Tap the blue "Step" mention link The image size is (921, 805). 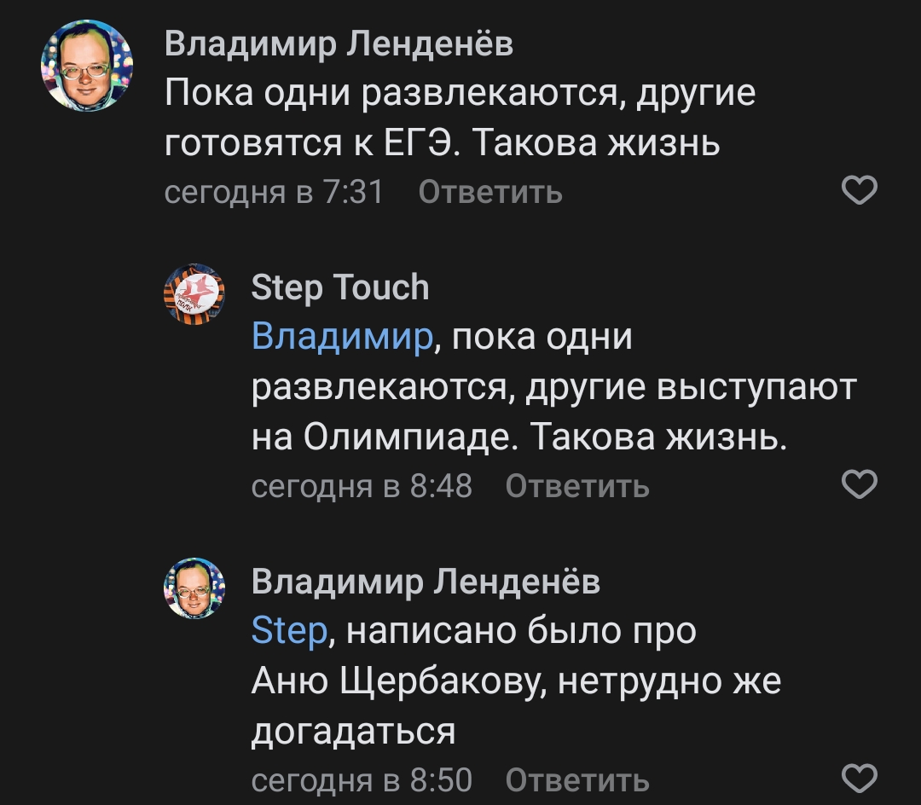click(289, 631)
